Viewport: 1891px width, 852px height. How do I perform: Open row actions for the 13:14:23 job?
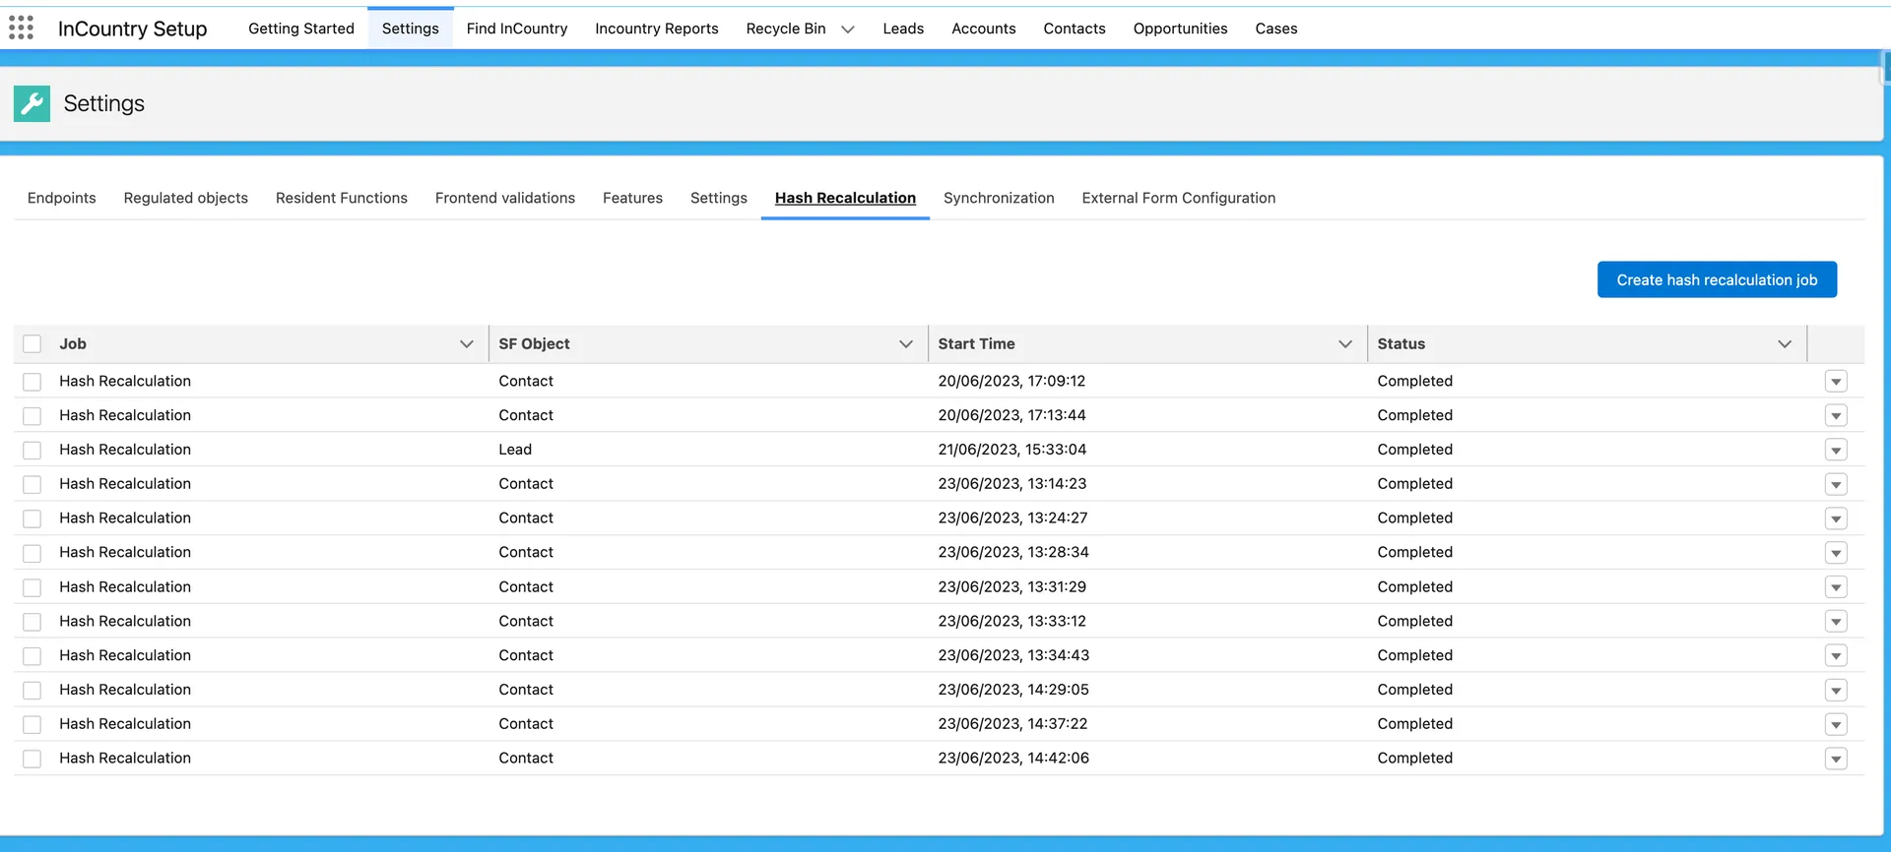tap(1835, 484)
